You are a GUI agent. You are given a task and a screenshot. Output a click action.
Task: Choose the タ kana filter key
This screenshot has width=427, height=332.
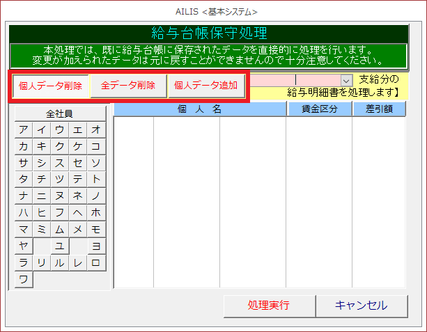coord(24,178)
